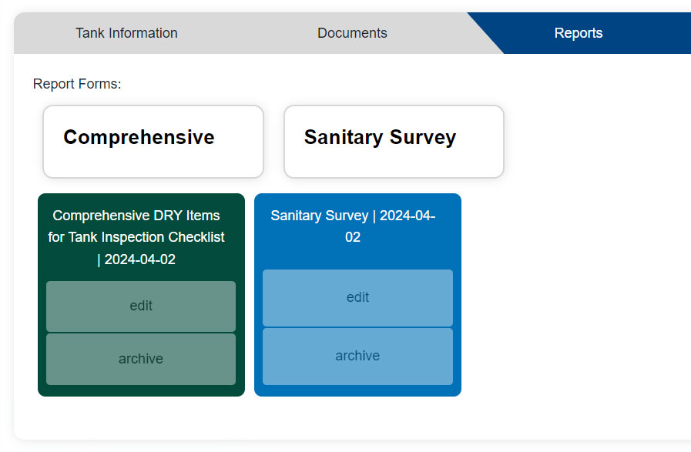Click the '02' date text on blue card
Screen dimensions: 691x452
353,237
